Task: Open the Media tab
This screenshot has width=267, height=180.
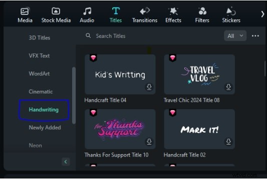Action: click(25, 15)
